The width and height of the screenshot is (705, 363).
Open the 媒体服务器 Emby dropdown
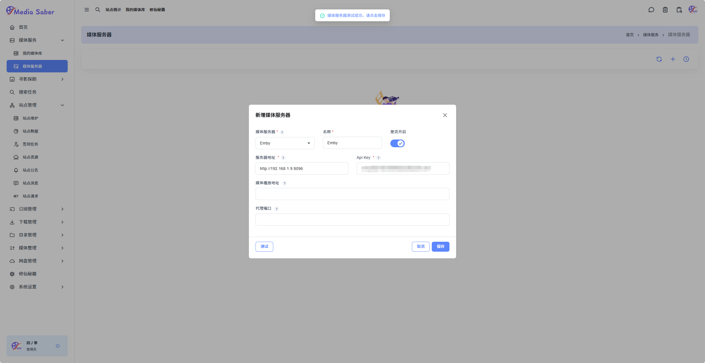point(285,143)
